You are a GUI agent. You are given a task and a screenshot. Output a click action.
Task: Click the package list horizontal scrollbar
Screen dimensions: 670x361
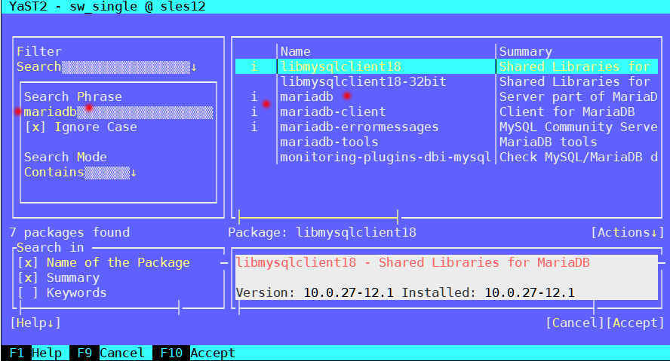click(318, 217)
